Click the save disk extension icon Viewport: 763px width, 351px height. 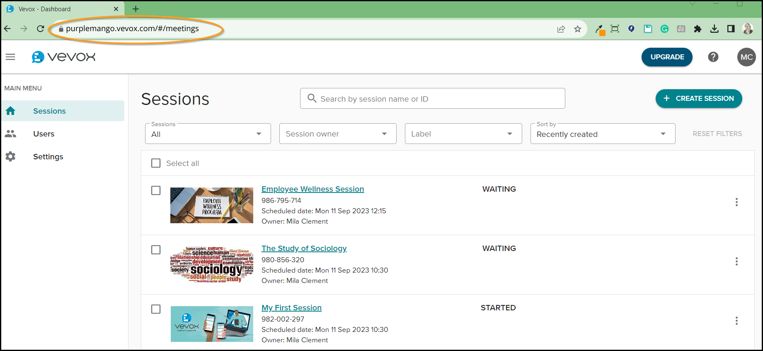pos(648,29)
